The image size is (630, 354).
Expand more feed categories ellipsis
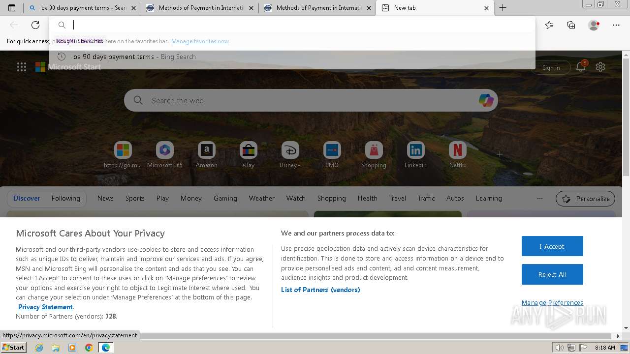540,199
